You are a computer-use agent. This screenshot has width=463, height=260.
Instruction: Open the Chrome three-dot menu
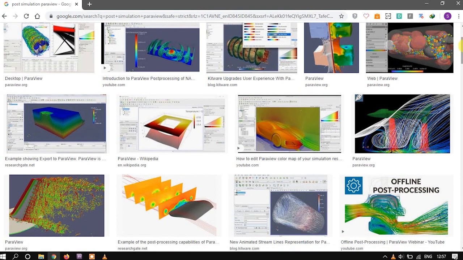tap(458, 16)
